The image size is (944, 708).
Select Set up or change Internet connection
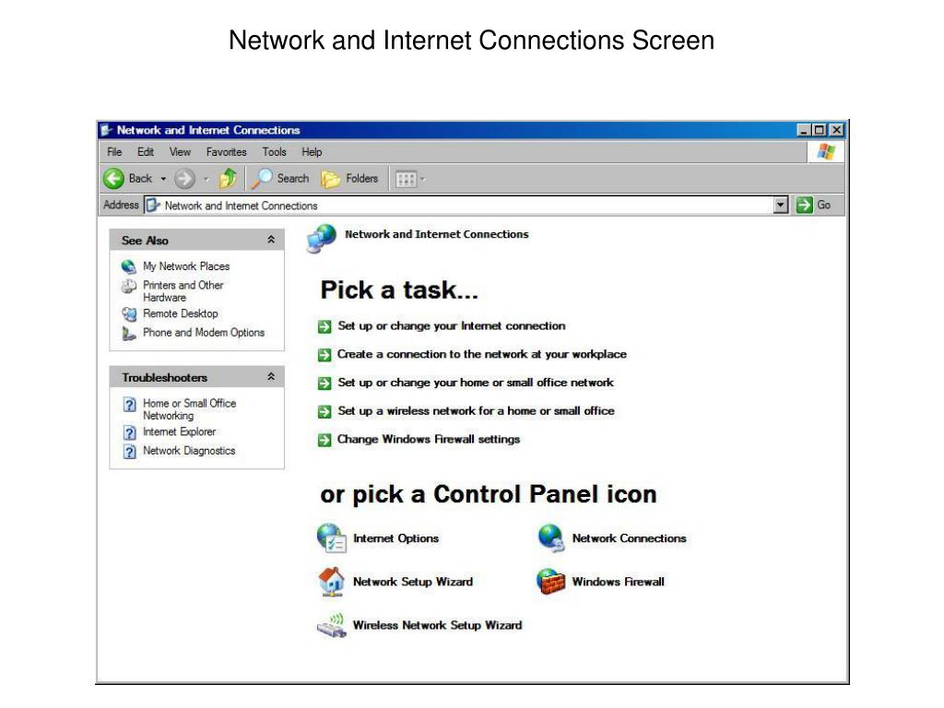tap(452, 325)
